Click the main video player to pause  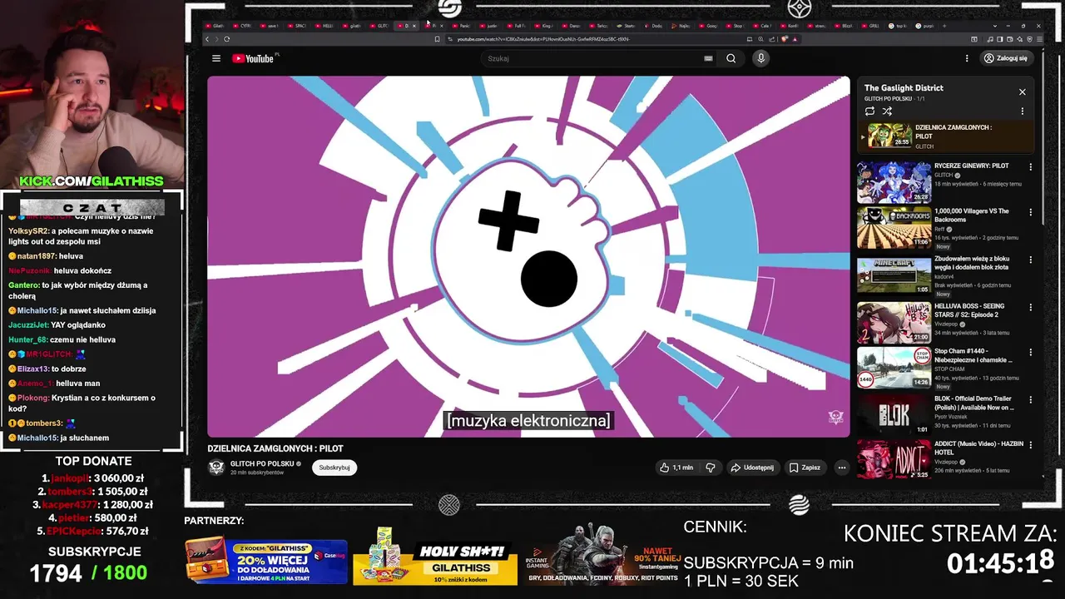click(528, 256)
